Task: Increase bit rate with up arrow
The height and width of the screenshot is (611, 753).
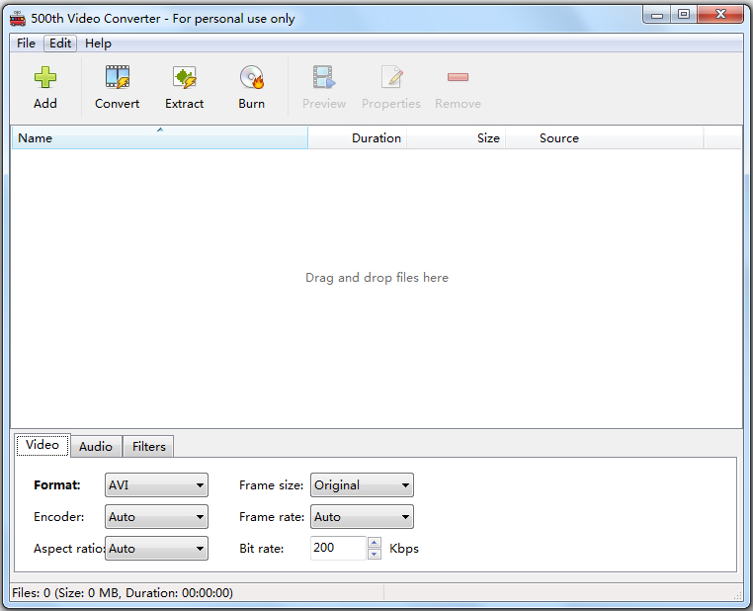Action: (374, 543)
